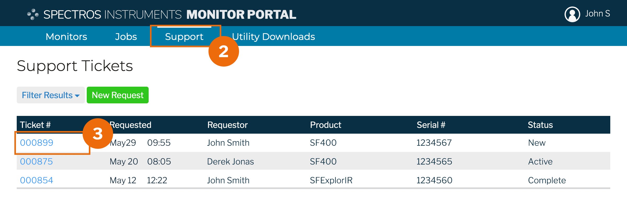The width and height of the screenshot is (627, 201).
Task: Open ticket 000899 link
Action: [x=37, y=143]
